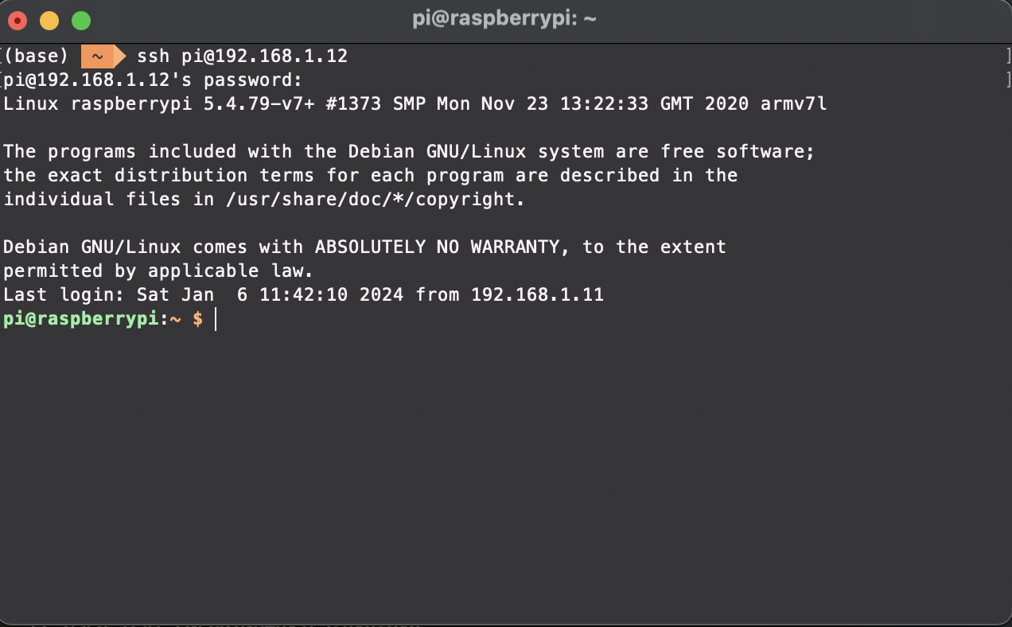Click the blinking cursor at the prompt
Viewport: 1012px width, 627px height.
tap(215, 319)
